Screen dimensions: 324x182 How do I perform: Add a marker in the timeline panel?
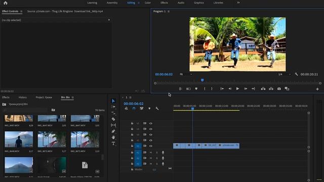click(x=149, y=108)
